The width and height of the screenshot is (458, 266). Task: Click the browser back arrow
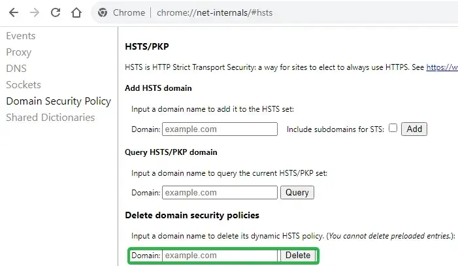(14, 12)
